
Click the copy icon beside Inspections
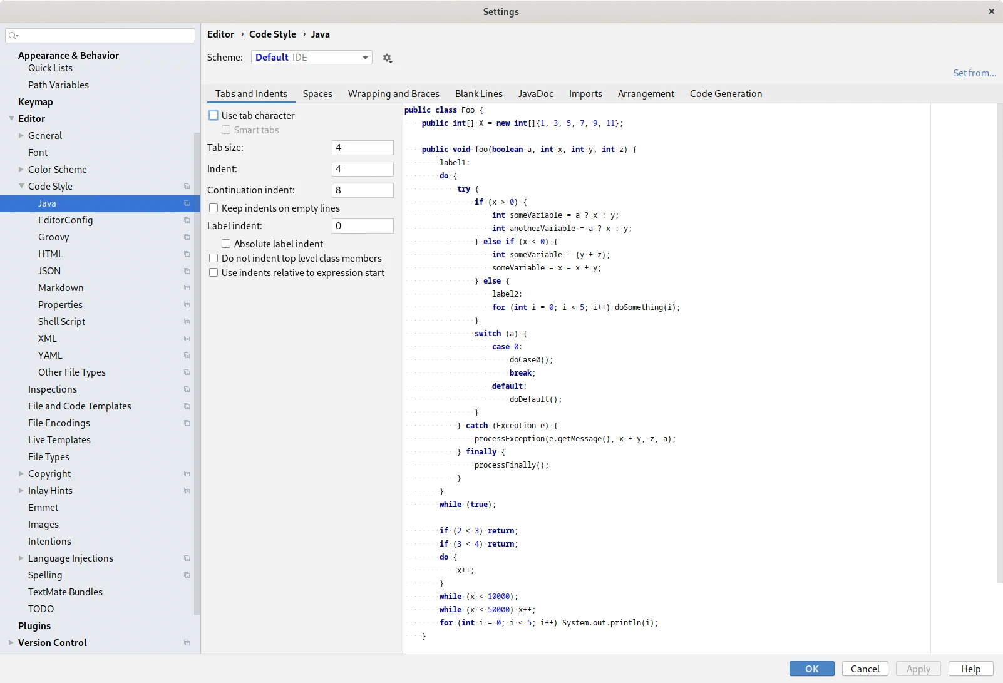pyautogui.click(x=187, y=389)
